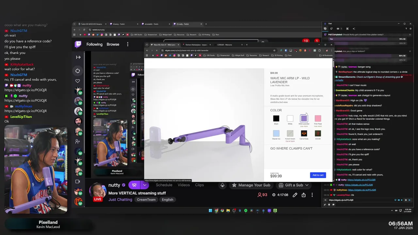This screenshot has width=418, height=235.
Task: Open the Videos tab on nutty's channel
Action: pos(184,185)
